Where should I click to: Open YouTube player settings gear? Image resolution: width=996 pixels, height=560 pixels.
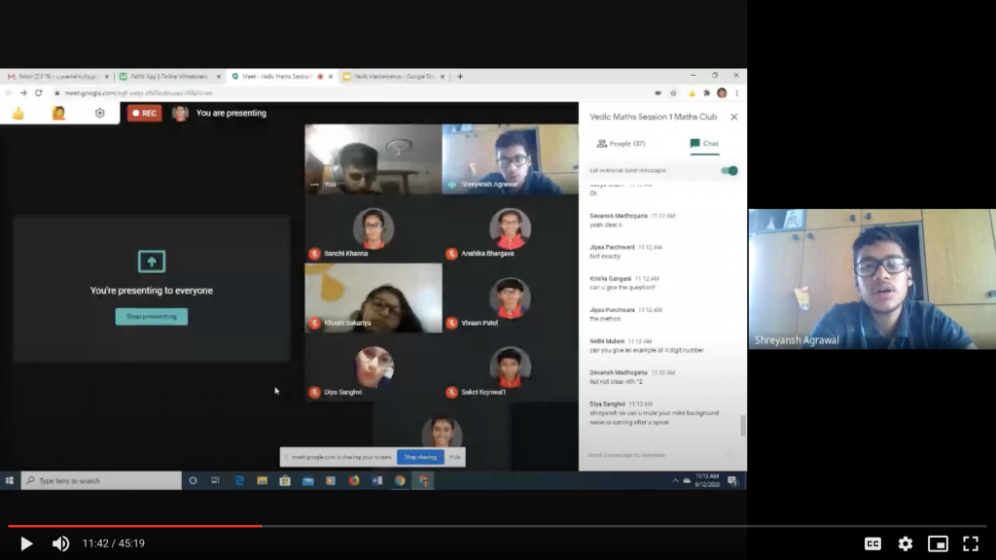point(906,543)
